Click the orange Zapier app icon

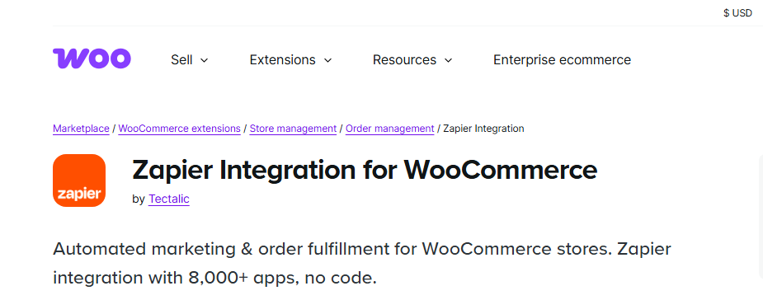[x=79, y=180]
